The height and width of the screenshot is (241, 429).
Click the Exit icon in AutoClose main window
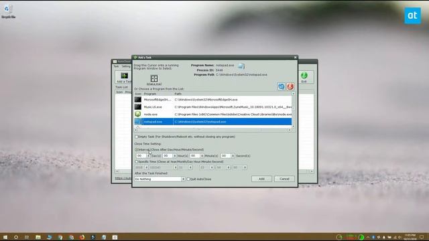pos(304,76)
